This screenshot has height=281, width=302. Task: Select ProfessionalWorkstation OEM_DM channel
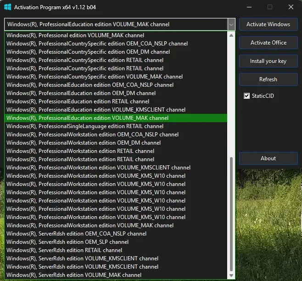(116, 143)
